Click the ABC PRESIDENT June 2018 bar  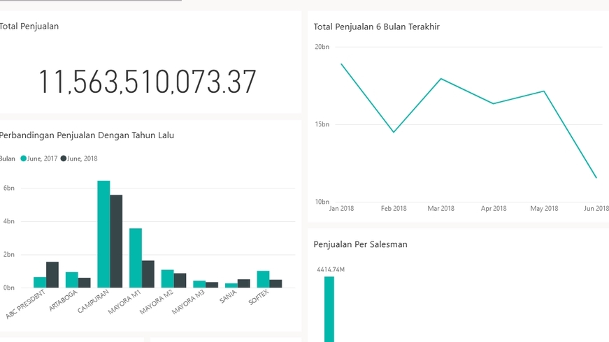(x=52, y=275)
